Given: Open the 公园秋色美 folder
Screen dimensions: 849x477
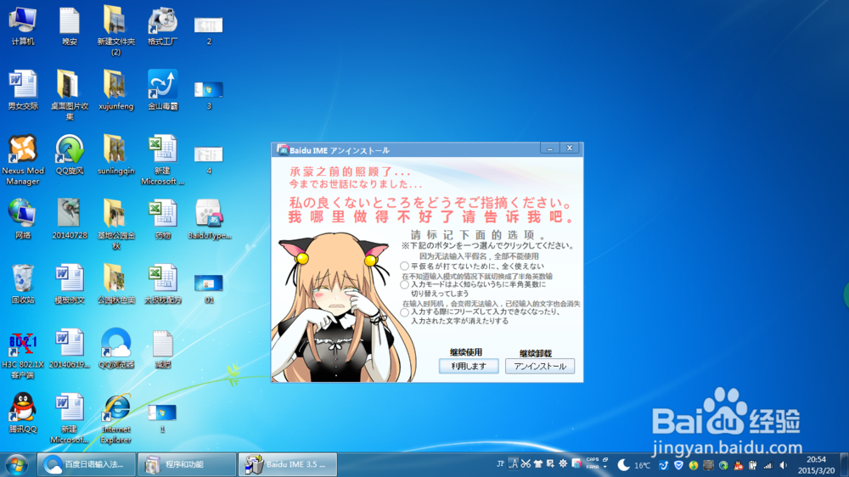Looking at the screenshot, I should pyautogui.click(x=115, y=283).
